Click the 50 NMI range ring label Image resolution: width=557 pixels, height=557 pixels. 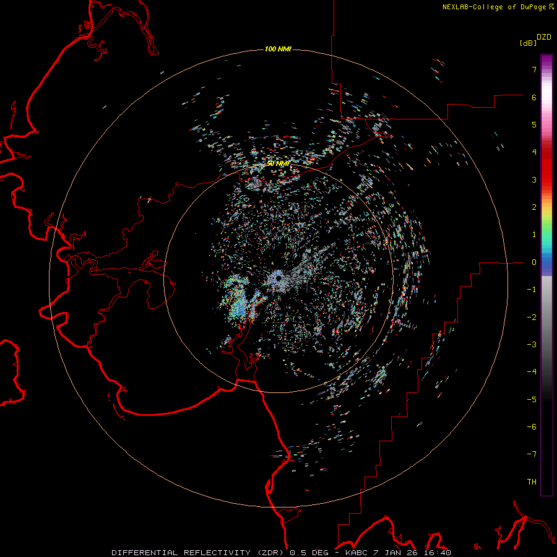point(278,163)
